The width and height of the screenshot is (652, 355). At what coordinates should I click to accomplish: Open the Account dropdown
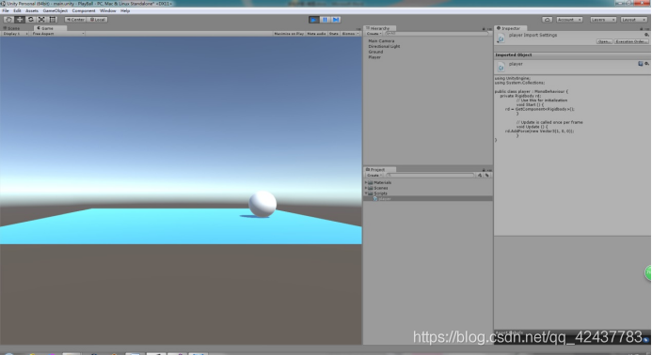(569, 20)
